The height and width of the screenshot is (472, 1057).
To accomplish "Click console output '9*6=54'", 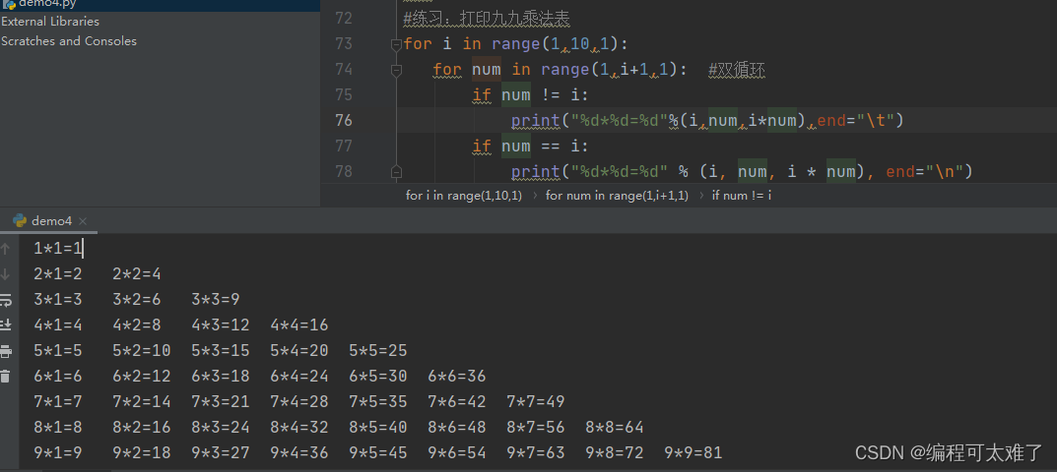I will (457, 453).
